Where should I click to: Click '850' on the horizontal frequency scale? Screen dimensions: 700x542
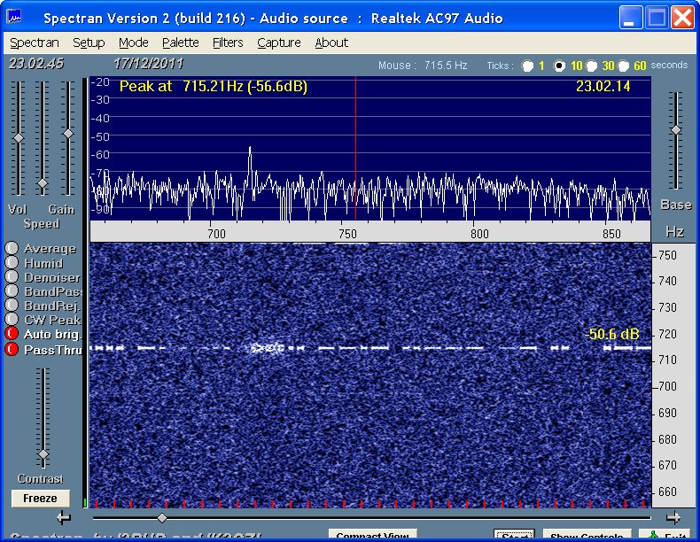click(x=611, y=234)
